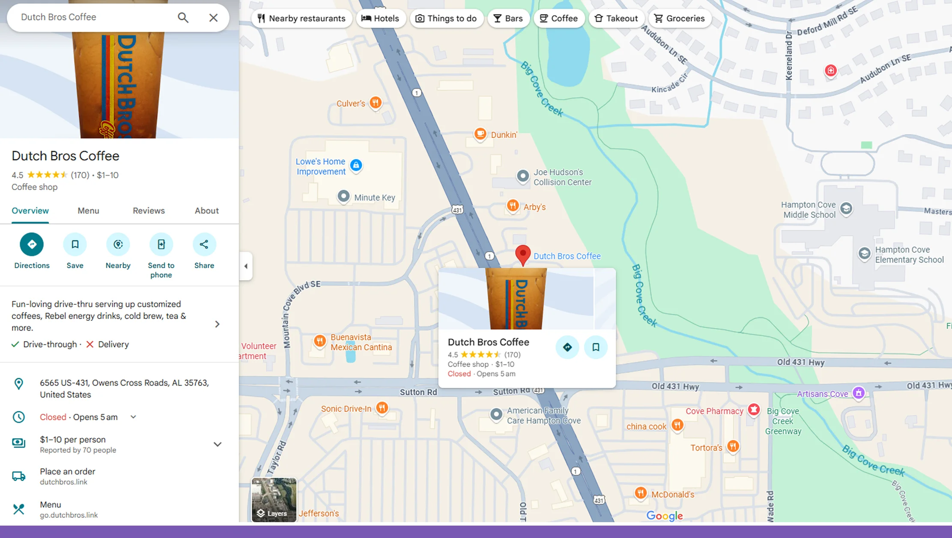The height and width of the screenshot is (538, 952).
Task: Filter map by Hotels
Action: (x=380, y=18)
